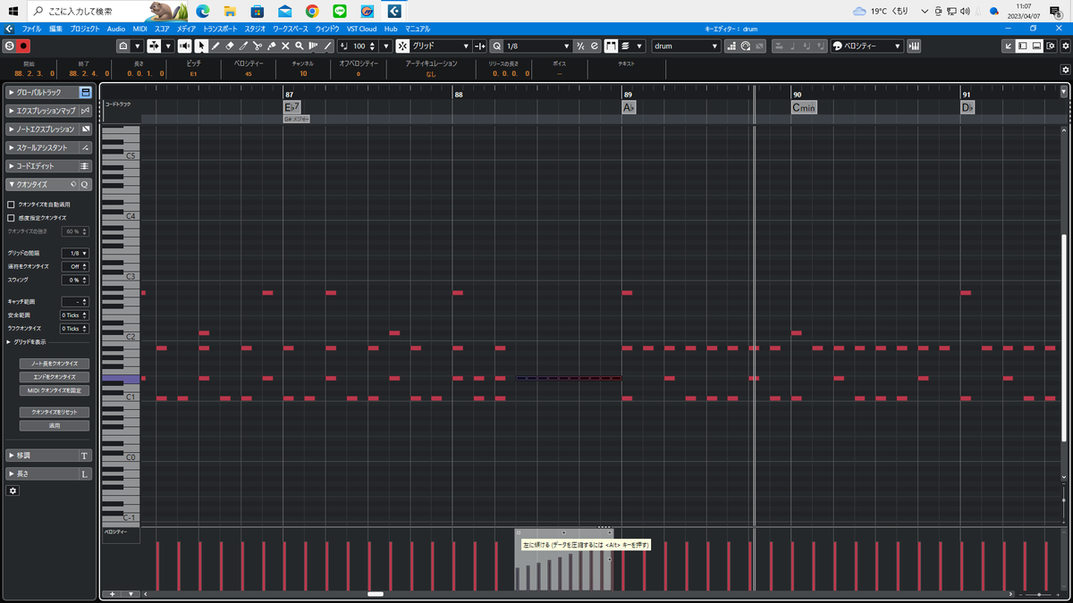
Task: Open the MIDI menu
Action: click(139, 28)
